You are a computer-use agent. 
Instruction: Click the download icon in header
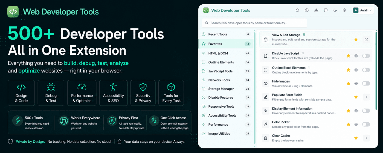click(x=316, y=10)
